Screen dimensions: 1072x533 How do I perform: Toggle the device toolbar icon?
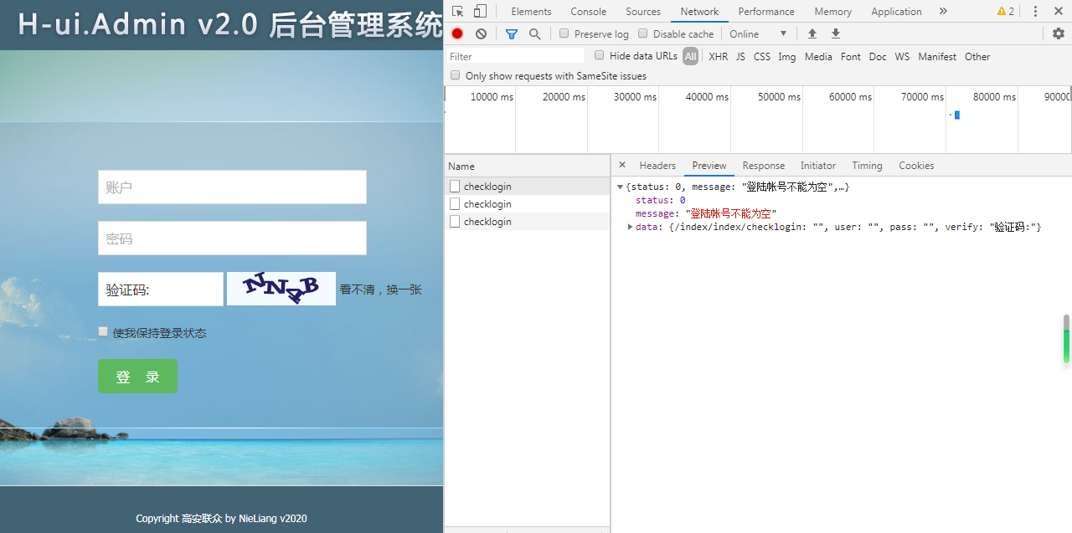coord(478,11)
